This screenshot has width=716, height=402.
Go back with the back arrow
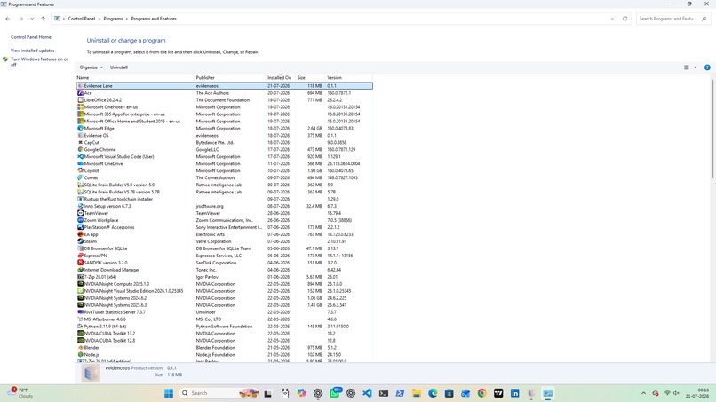(x=8, y=19)
